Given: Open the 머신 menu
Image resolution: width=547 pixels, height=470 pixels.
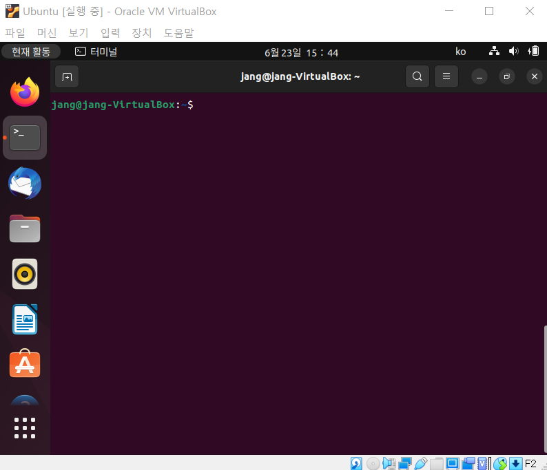Looking at the screenshot, I should (47, 33).
